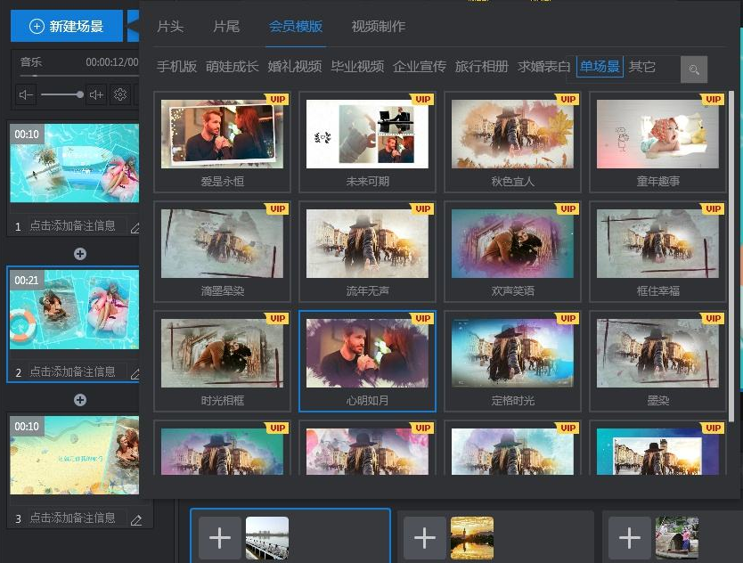The width and height of the screenshot is (743, 563).
Task: Select the 其它 category
Action: click(642, 66)
